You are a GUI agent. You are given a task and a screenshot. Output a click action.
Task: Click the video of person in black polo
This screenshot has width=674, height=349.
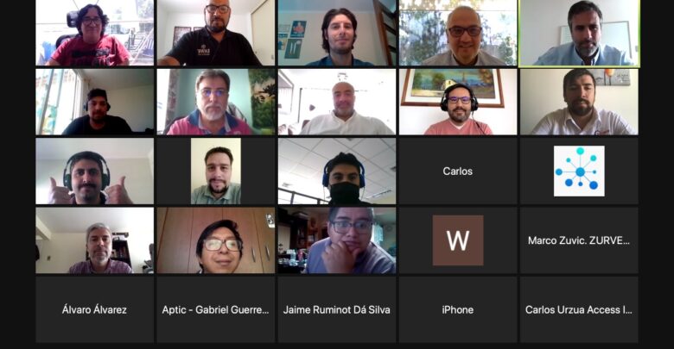click(x=216, y=33)
